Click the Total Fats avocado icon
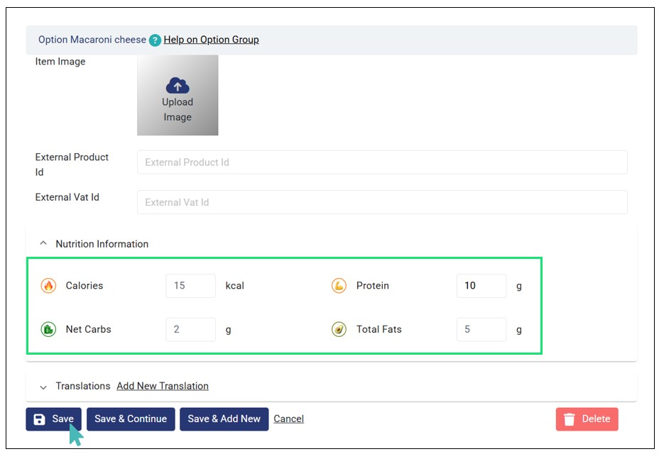This screenshot has height=454, width=659. tap(339, 329)
